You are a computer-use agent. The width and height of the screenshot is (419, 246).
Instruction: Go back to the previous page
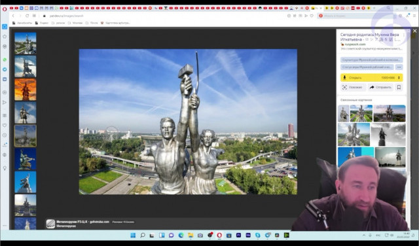point(13,16)
